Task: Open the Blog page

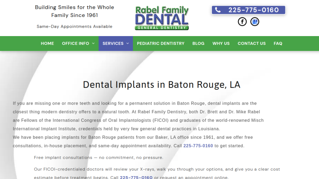Action: tap(198, 44)
